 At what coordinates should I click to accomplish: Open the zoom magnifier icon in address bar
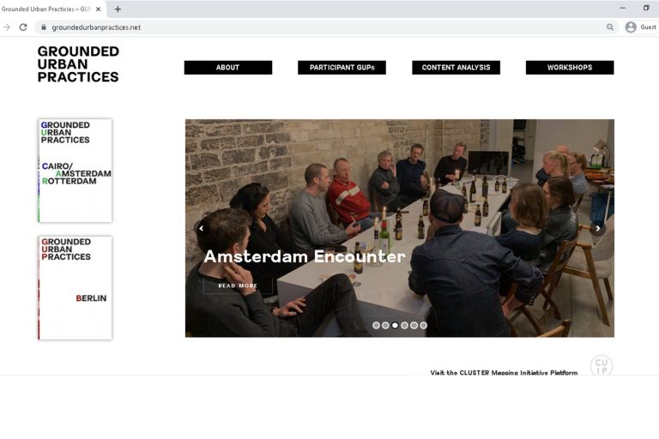pyautogui.click(x=610, y=27)
